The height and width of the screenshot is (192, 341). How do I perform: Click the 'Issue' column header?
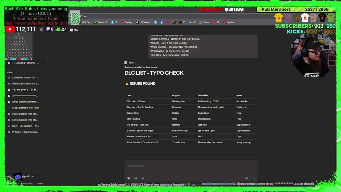tap(239, 95)
